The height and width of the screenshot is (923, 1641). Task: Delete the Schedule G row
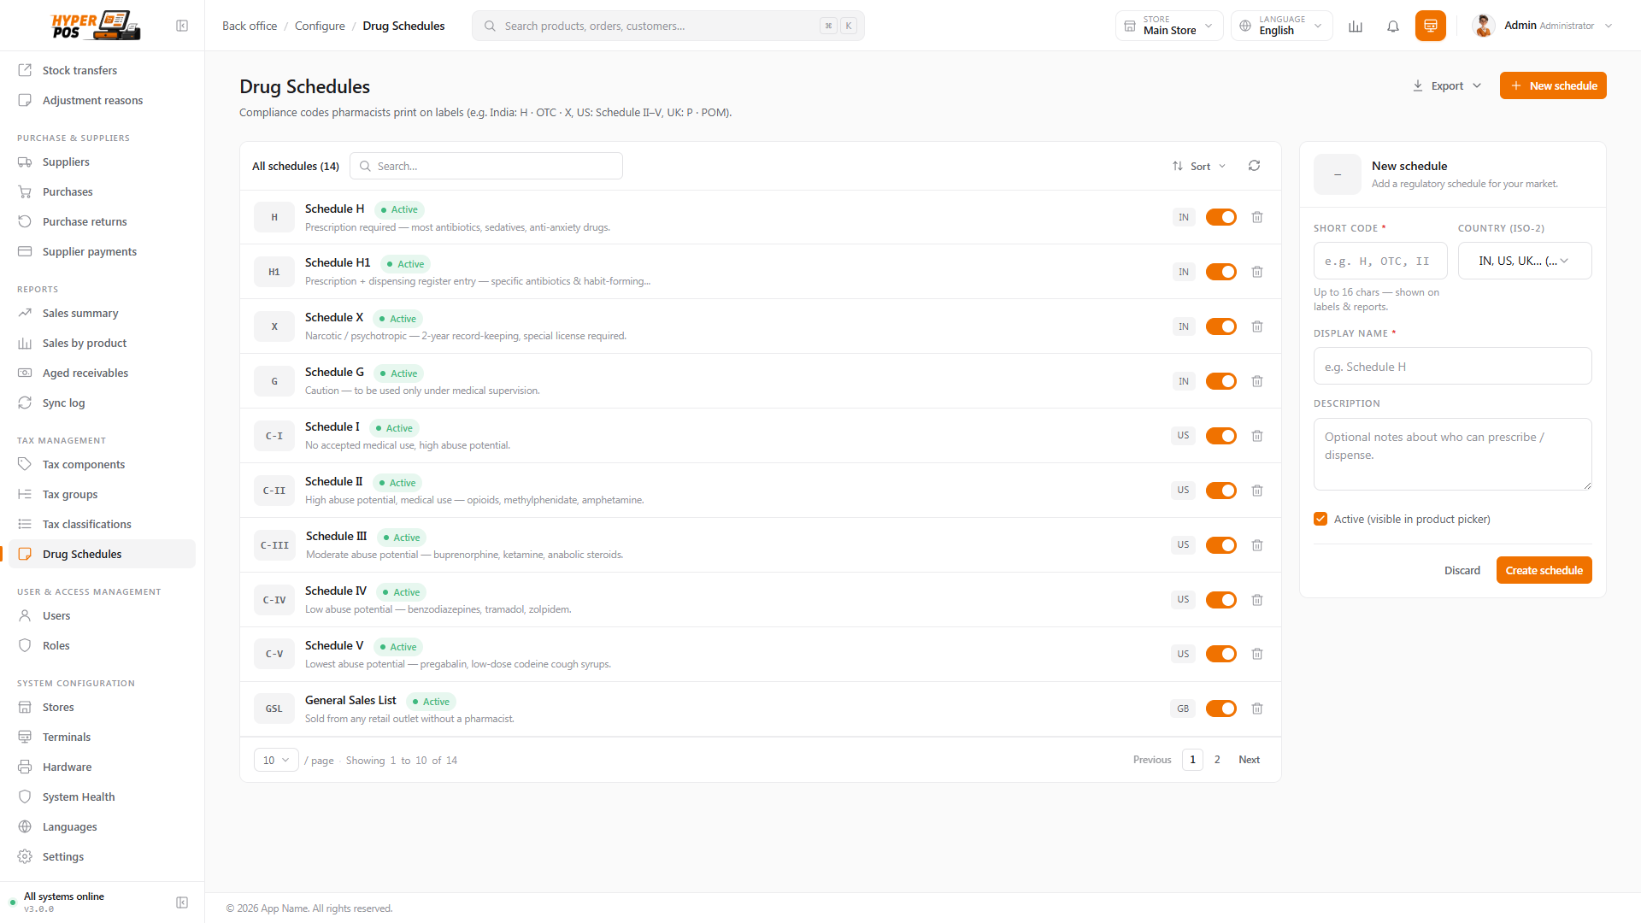pos(1257,381)
